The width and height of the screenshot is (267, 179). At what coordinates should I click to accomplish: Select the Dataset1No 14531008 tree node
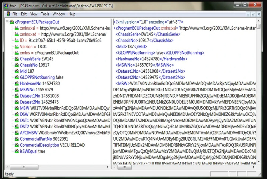pyautogui.click(x=39, y=96)
